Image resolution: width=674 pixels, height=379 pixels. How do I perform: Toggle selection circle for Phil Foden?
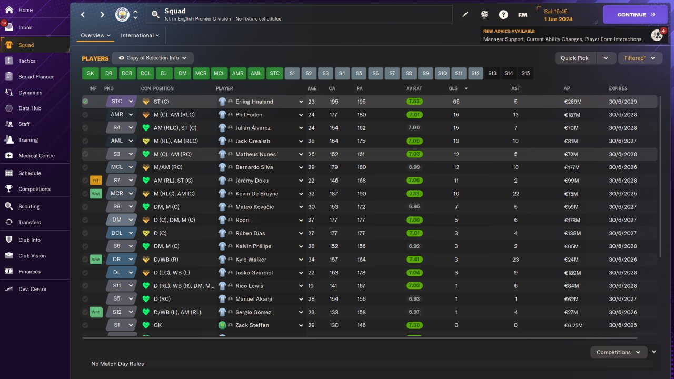85,115
